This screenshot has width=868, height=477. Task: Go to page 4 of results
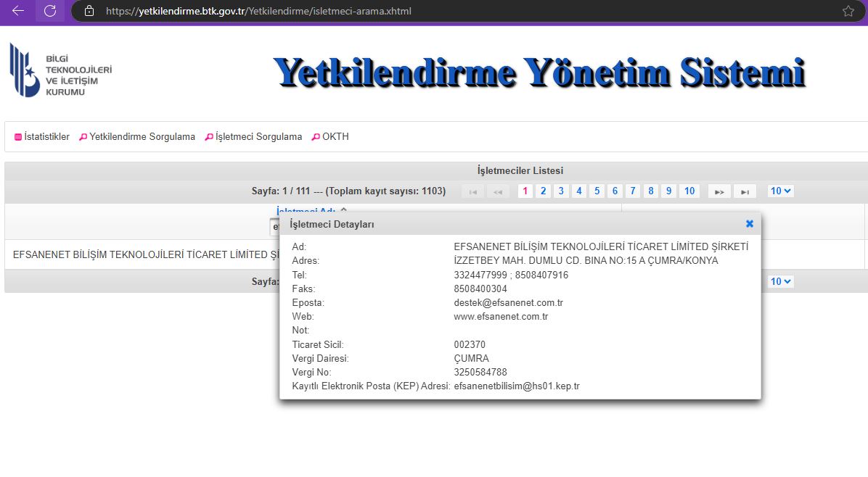[x=579, y=191]
